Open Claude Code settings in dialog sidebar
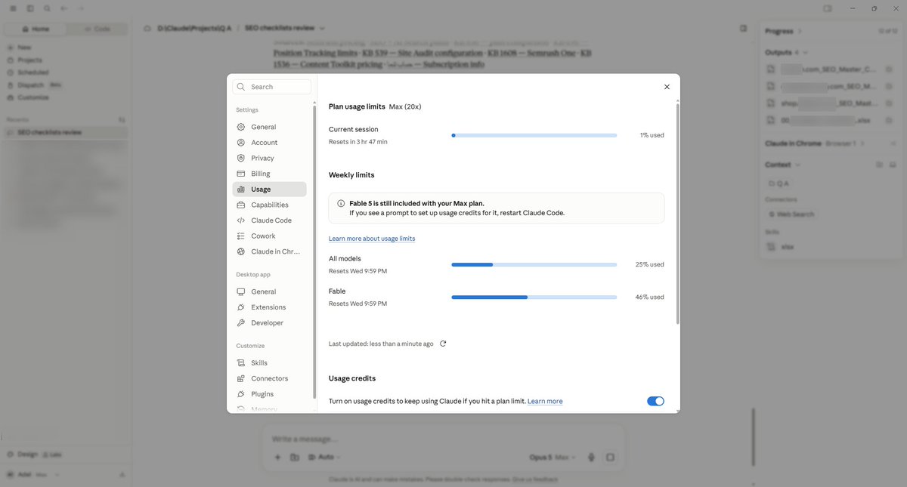This screenshot has width=907, height=487. click(270, 220)
